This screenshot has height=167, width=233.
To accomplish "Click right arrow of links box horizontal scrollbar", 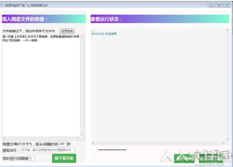I will pyautogui.click(x=78, y=138).
